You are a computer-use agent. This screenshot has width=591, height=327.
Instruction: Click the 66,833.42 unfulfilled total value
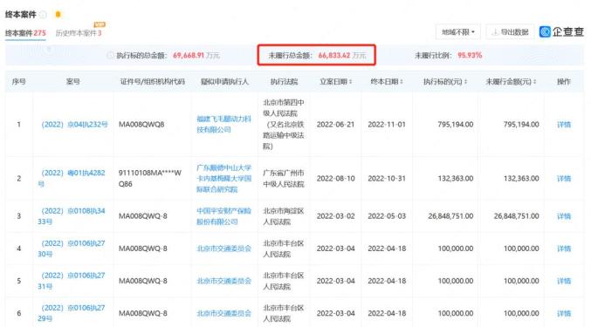tap(334, 55)
